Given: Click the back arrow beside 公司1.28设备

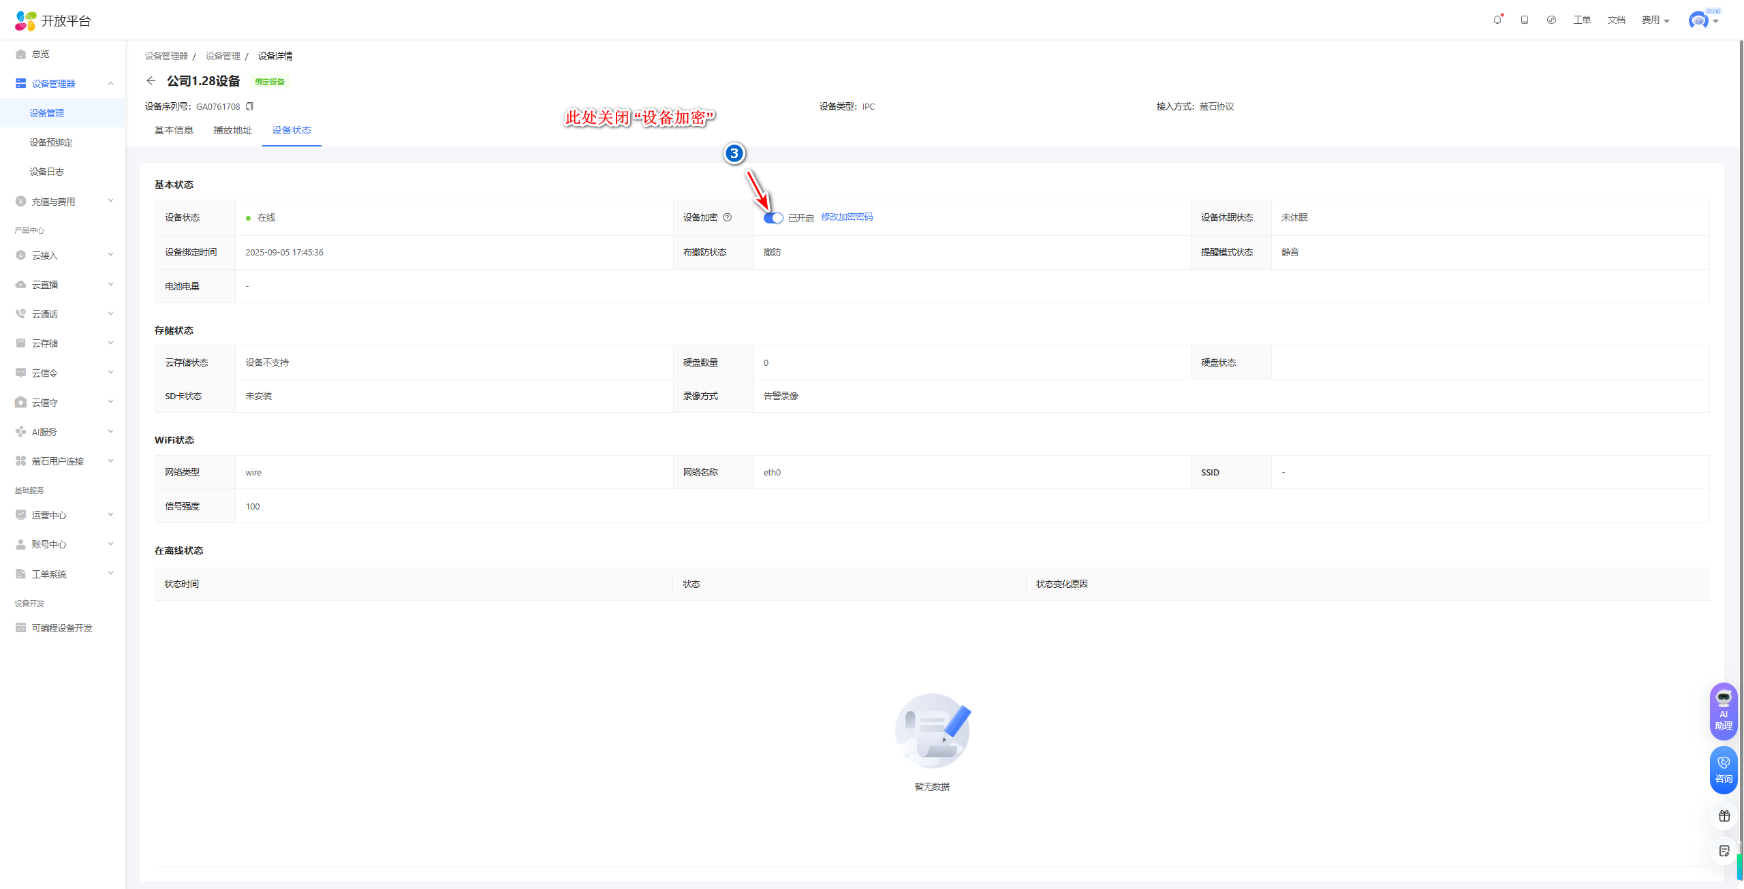Looking at the screenshot, I should pos(151,81).
